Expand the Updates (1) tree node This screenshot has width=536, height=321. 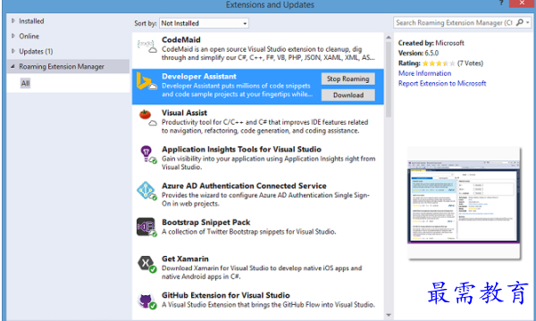click(x=13, y=51)
